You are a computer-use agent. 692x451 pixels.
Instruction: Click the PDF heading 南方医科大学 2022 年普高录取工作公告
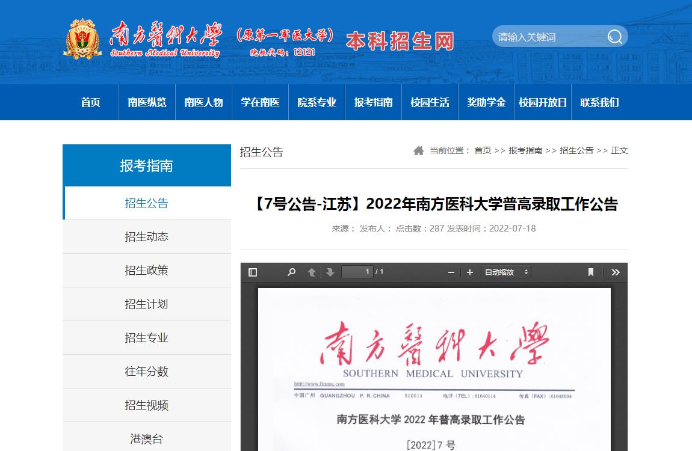point(431,419)
